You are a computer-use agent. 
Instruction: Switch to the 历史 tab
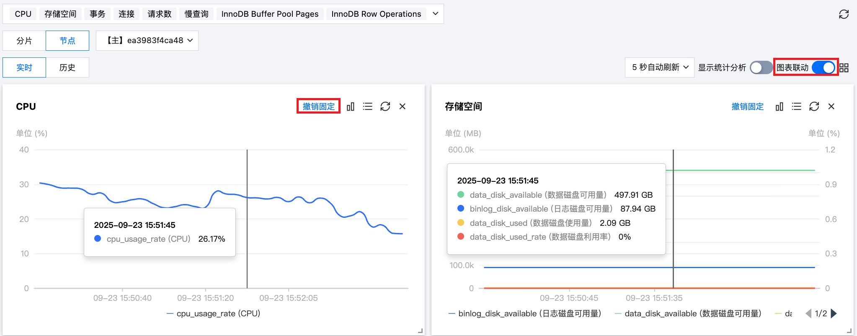pyautogui.click(x=67, y=67)
